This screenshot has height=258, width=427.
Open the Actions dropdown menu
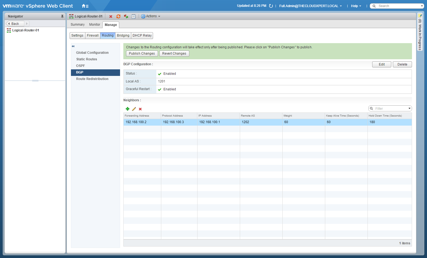click(151, 16)
